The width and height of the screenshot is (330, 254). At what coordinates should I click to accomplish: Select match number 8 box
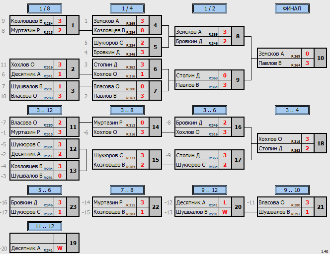pos(238,36)
